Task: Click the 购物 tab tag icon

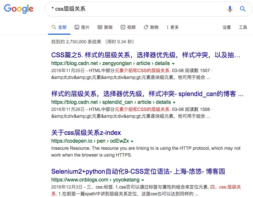Action: coord(146,27)
